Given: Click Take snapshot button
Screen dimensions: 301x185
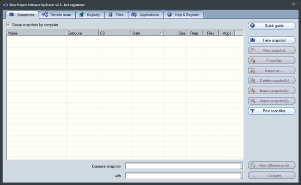Looking at the screenshot, I should 271,40.
